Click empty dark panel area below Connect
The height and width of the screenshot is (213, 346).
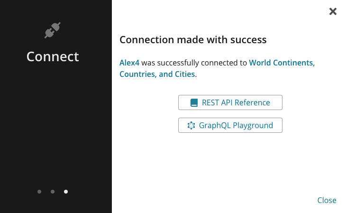coord(55,124)
